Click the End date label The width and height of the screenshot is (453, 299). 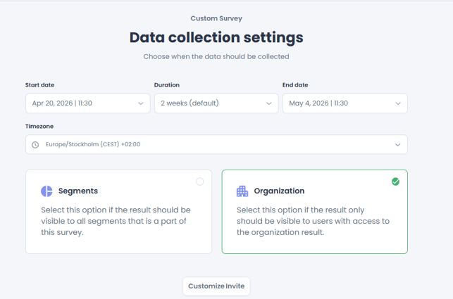pos(295,85)
